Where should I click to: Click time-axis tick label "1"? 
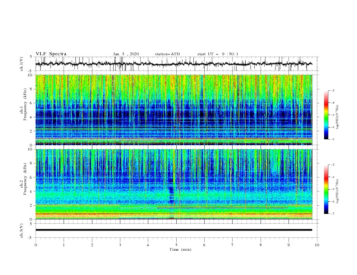tap(64, 245)
